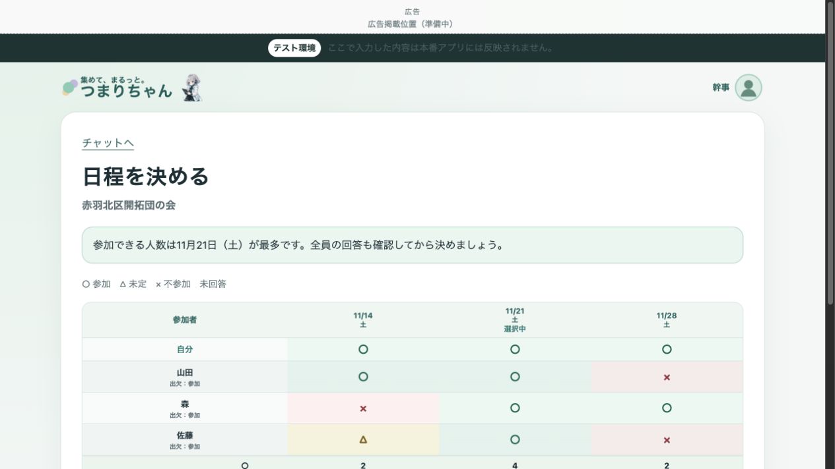Viewport: 835px width, 469px height.
Task: Toggle 自分 attendance circle for 11/14
Action: click(363, 349)
